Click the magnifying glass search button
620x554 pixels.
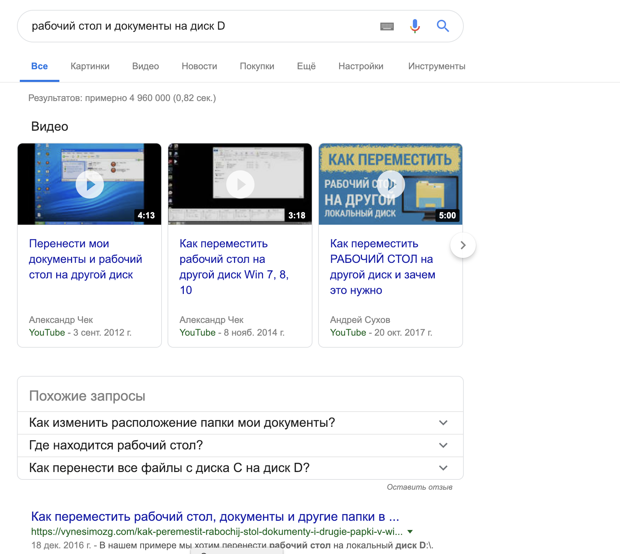click(443, 26)
